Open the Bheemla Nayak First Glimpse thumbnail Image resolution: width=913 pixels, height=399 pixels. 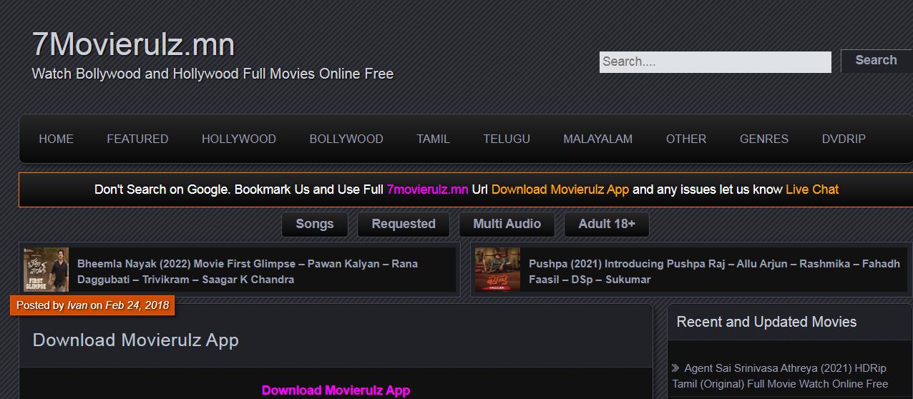[x=46, y=270]
